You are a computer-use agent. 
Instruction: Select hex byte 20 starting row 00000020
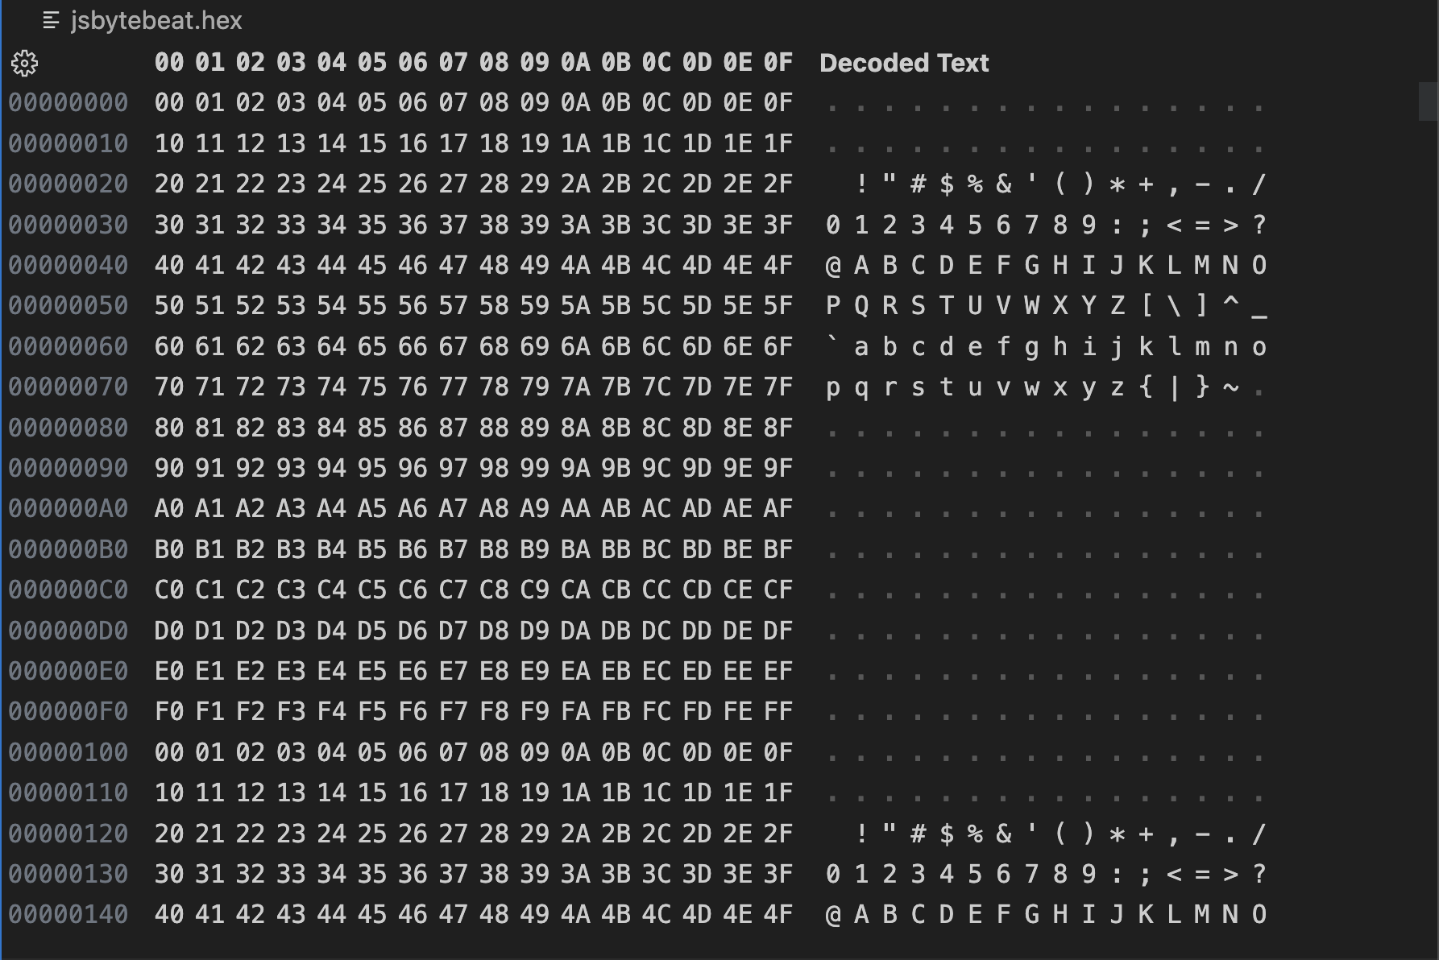point(169,183)
